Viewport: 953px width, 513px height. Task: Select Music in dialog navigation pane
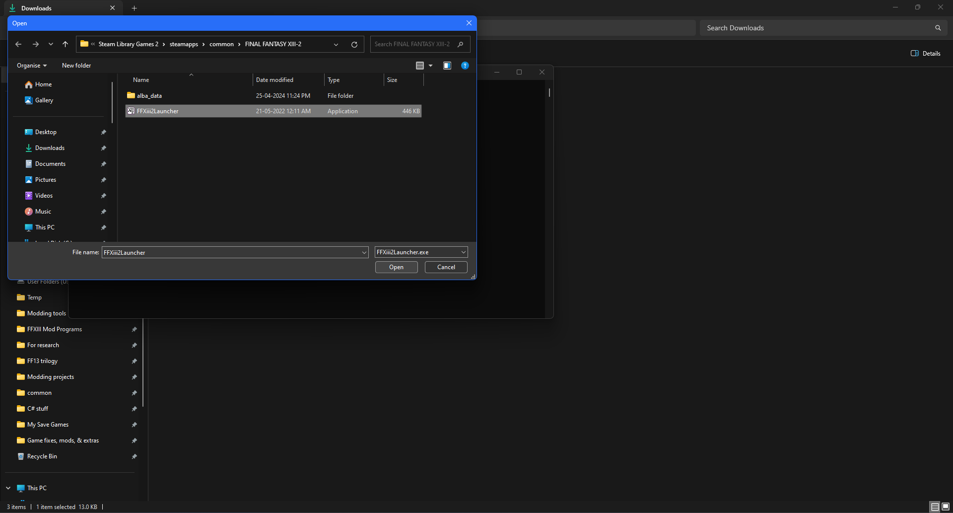(x=38, y=212)
